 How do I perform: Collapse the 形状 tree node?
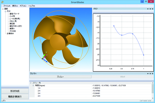5,11
